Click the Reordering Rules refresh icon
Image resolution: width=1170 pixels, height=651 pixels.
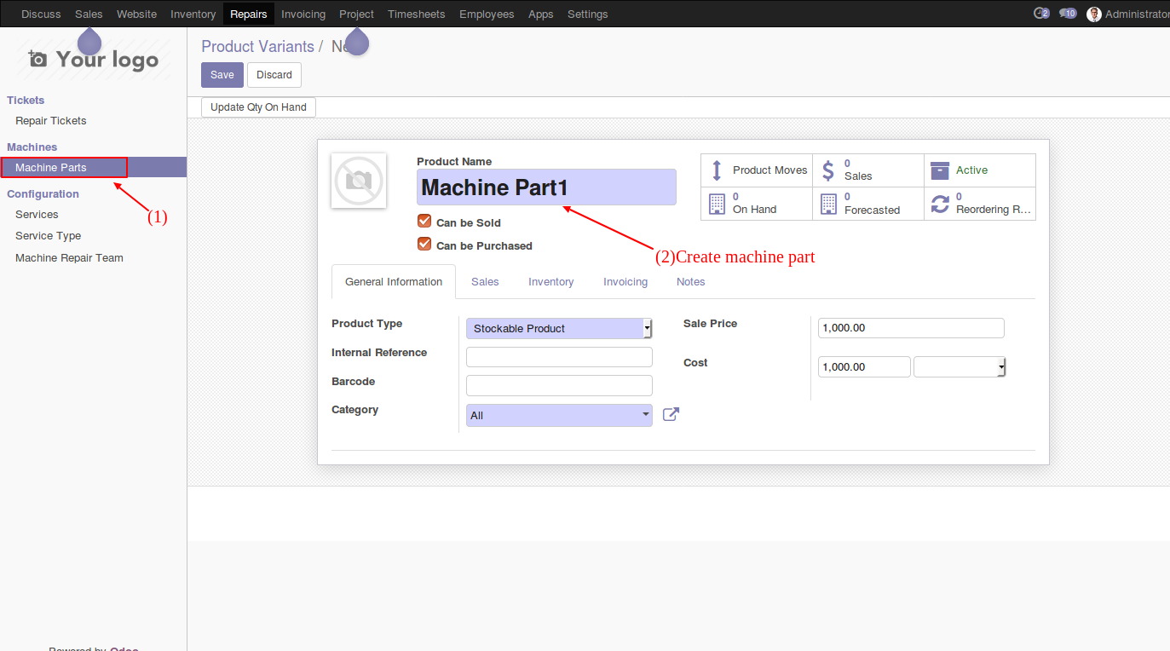[x=940, y=204]
